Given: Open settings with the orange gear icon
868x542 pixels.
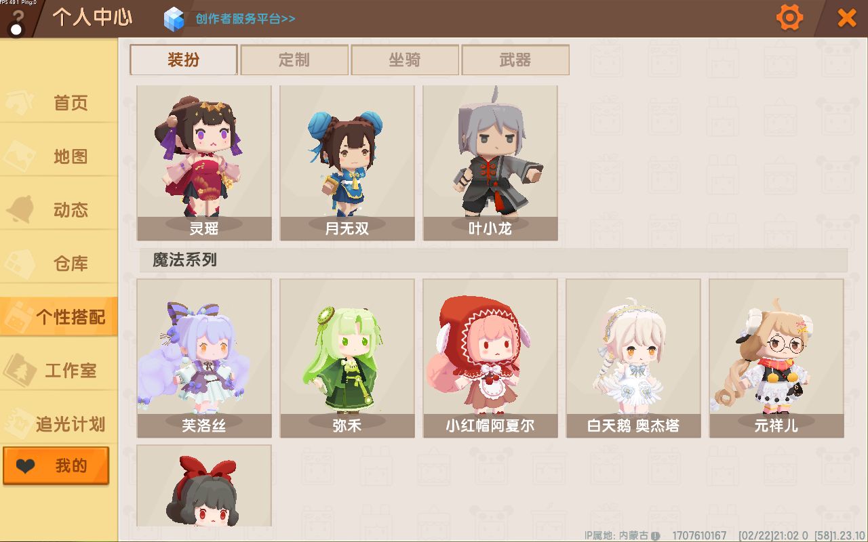Looking at the screenshot, I should point(789,18).
